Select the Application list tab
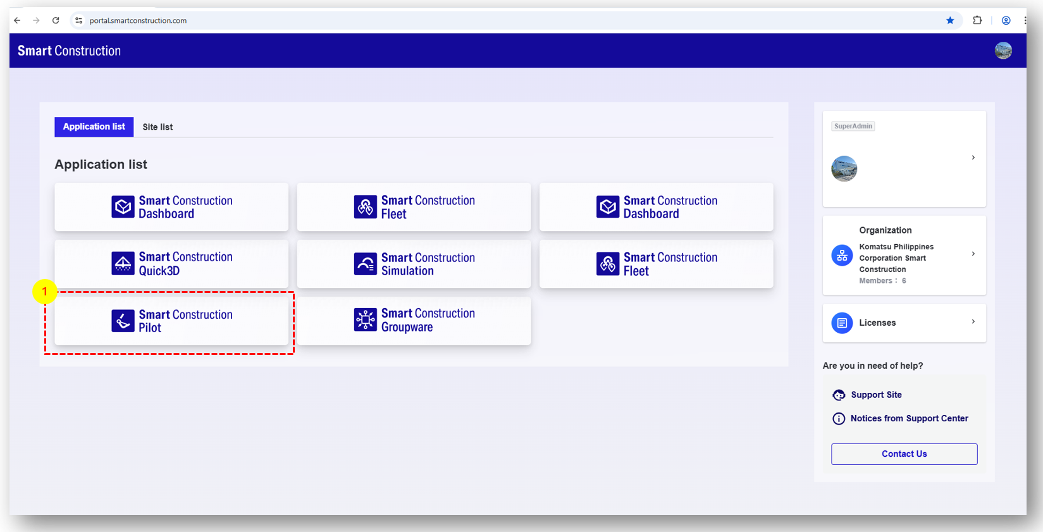 pyautogui.click(x=94, y=127)
